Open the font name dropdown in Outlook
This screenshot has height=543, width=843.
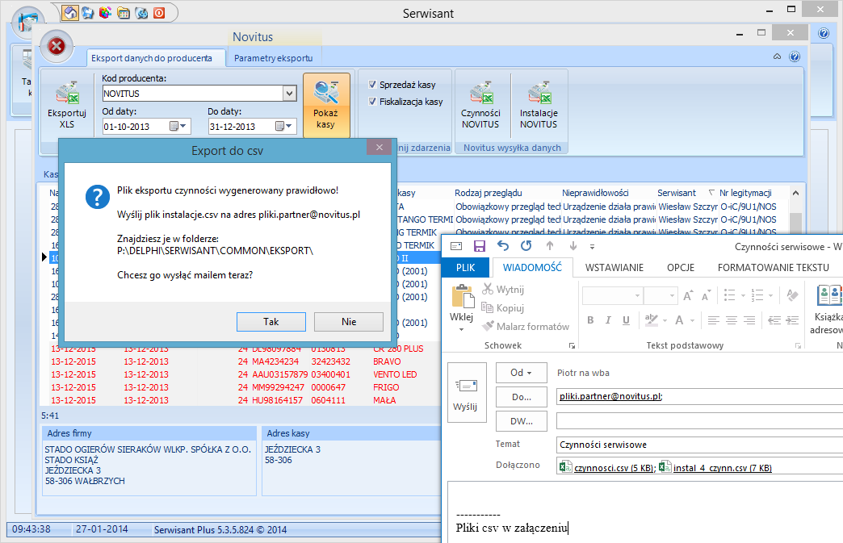tap(637, 295)
